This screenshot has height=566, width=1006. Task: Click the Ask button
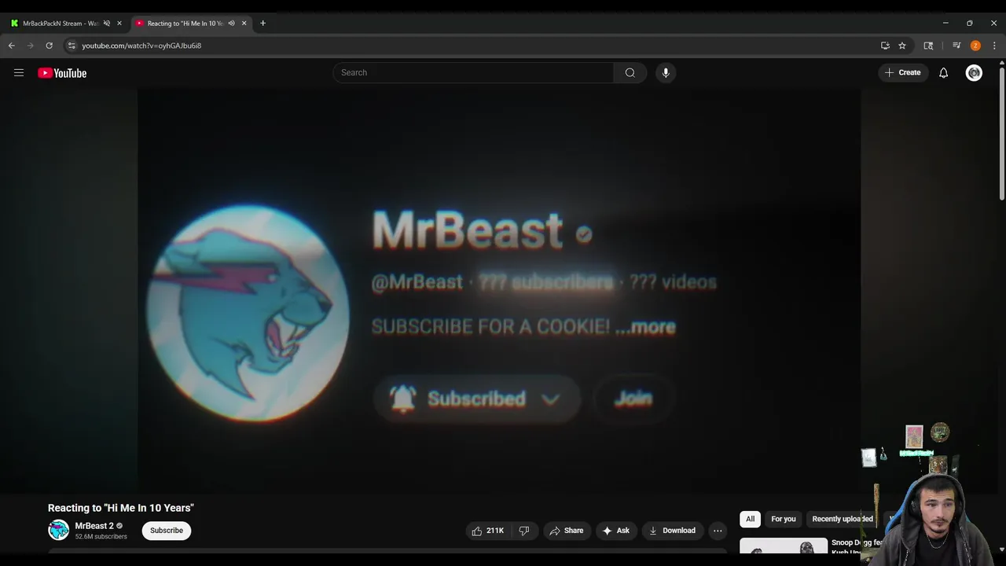615,531
